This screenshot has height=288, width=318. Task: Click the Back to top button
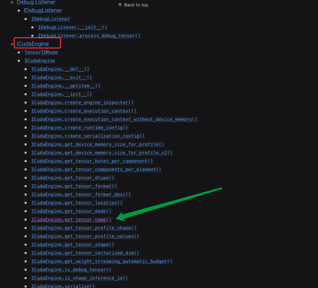tap(133, 5)
